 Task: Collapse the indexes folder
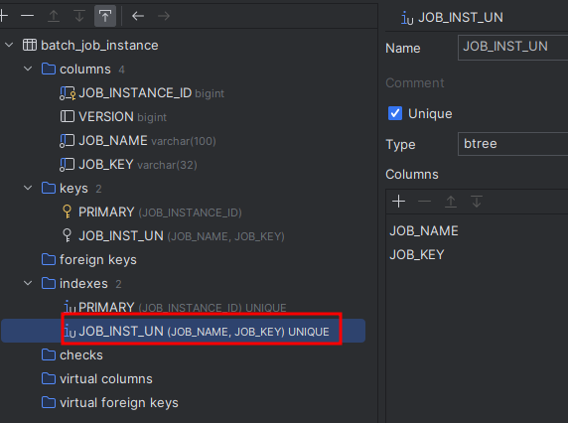pyautogui.click(x=28, y=283)
